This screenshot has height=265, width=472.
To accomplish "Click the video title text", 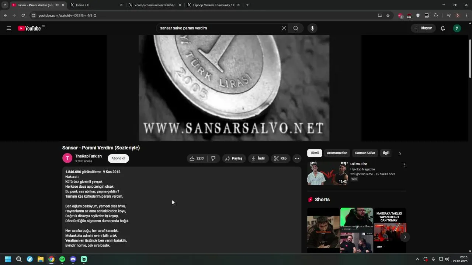I will tap(101, 148).
